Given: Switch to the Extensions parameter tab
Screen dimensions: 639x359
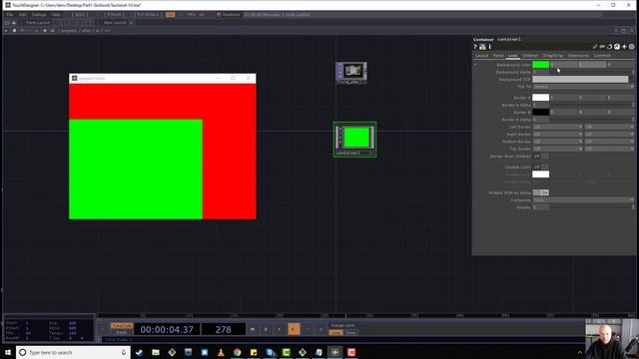Looking at the screenshot, I should [578, 56].
